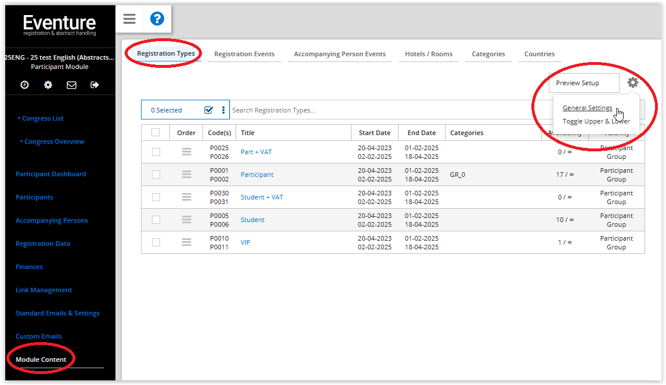Screen dimensions: 666x385
Task: Click gear icon beside Preview Setup
Action: (x=633, y=83)
